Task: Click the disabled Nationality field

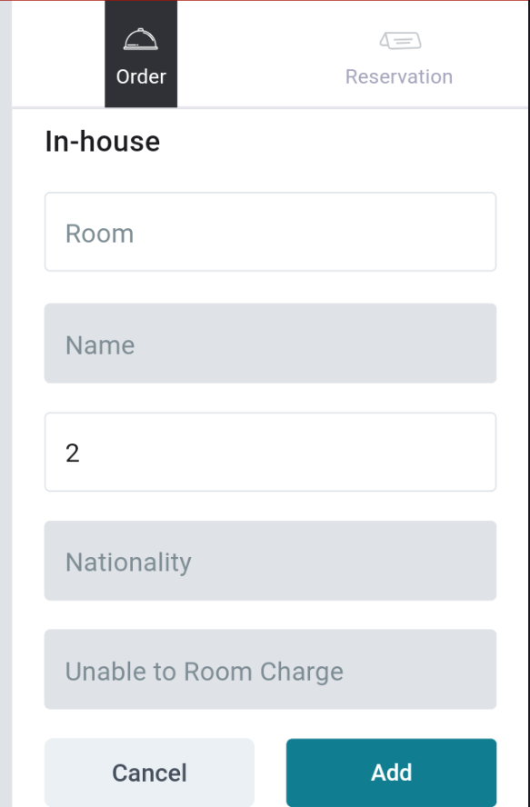Action: [270, 561]
